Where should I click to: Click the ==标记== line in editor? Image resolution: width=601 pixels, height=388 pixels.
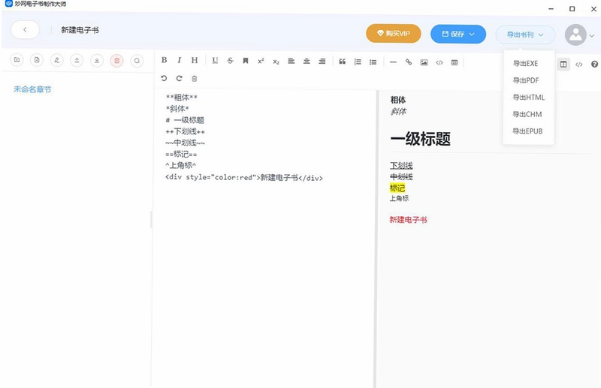click(181, 154)
